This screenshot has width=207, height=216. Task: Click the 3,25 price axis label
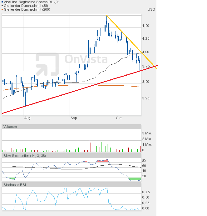point(145,98)
